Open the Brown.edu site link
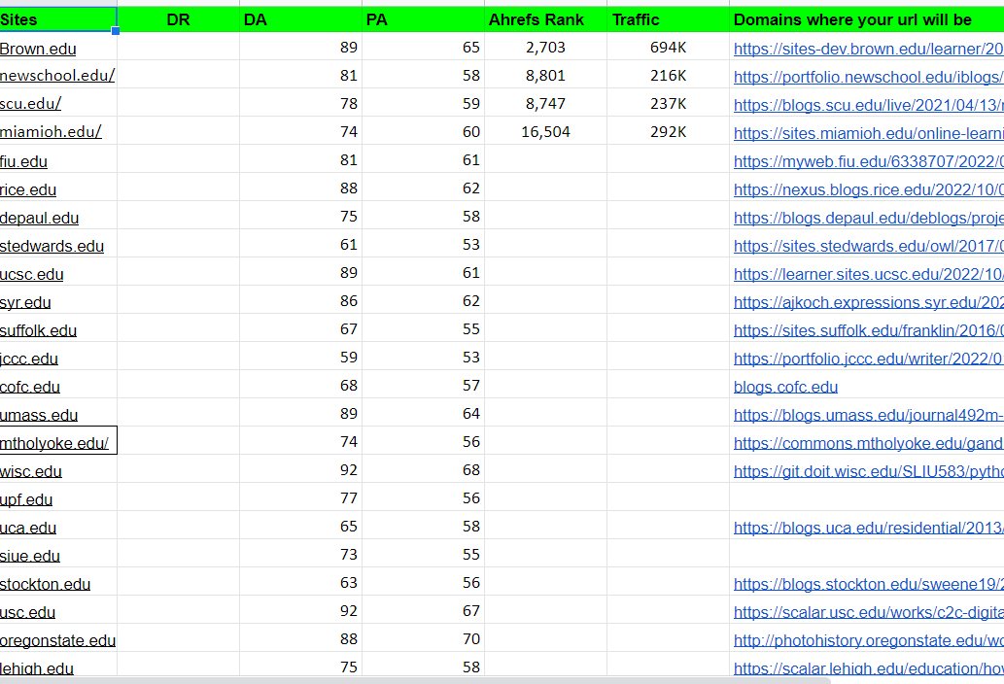 38,49
